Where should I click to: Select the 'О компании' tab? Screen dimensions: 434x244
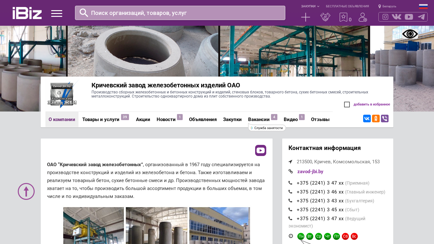(x=62, y=119)
